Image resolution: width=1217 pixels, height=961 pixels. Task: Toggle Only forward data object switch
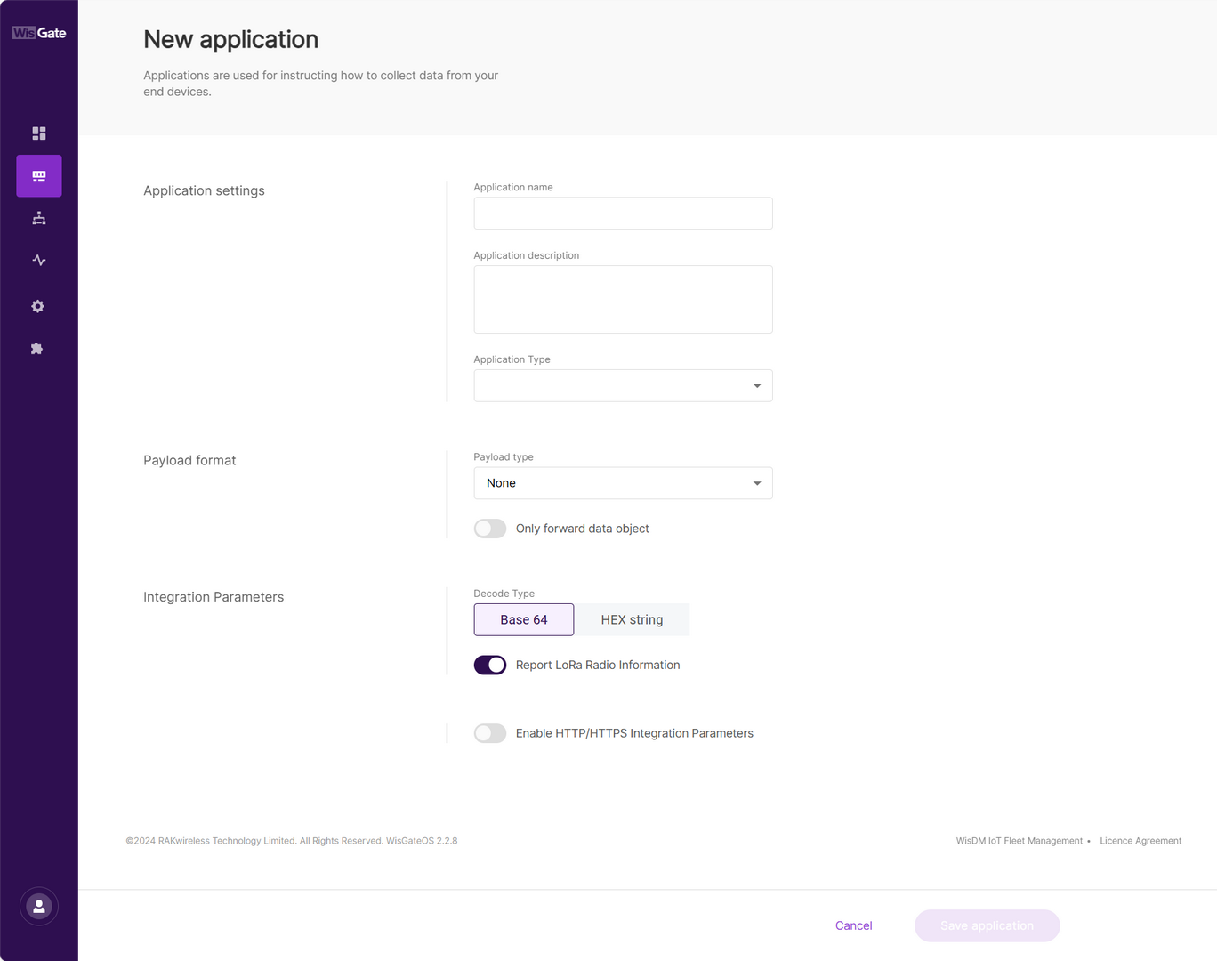490,529
